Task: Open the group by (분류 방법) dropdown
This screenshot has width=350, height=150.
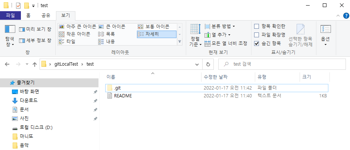Action: click(220, 26)
